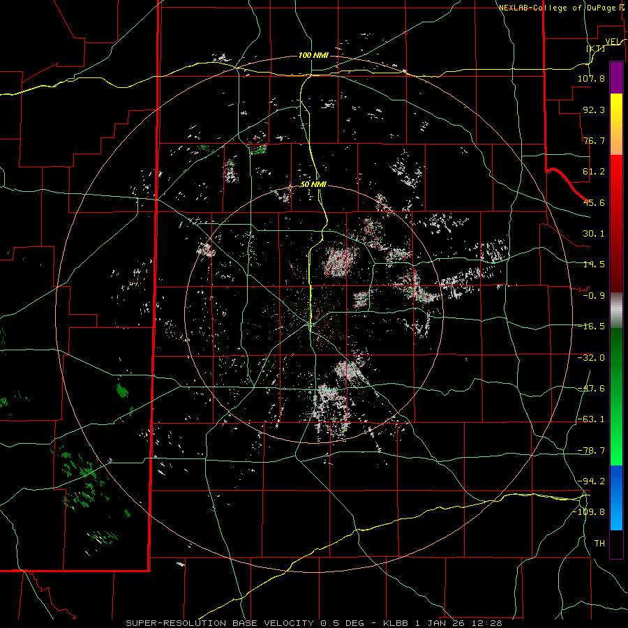Click the 107.8 legend value

[591, 78]
